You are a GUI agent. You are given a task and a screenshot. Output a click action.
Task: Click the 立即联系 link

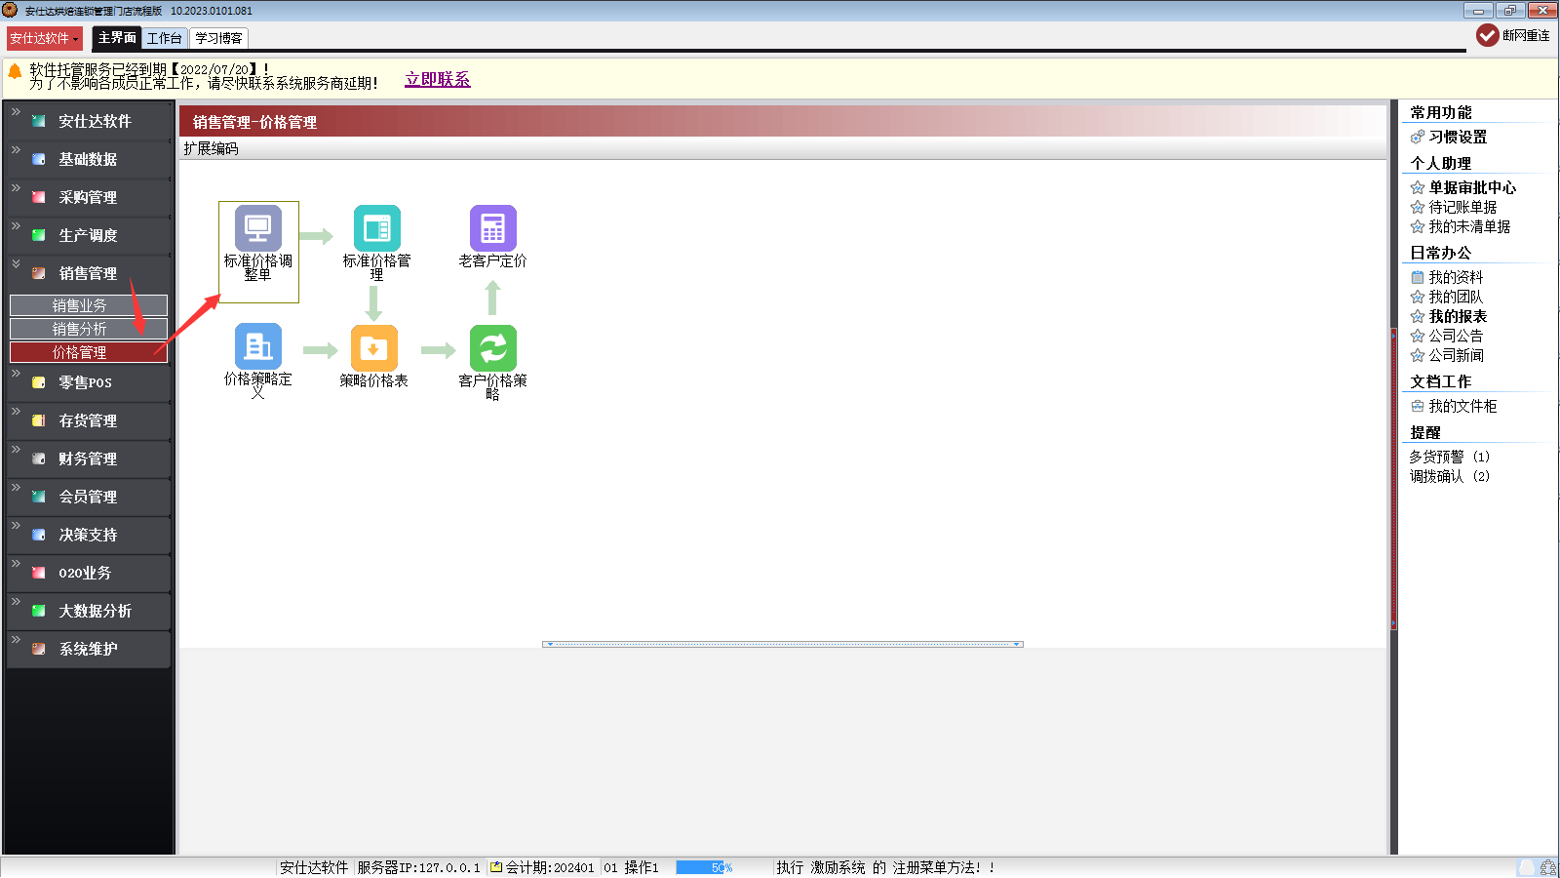coord(438,79)
